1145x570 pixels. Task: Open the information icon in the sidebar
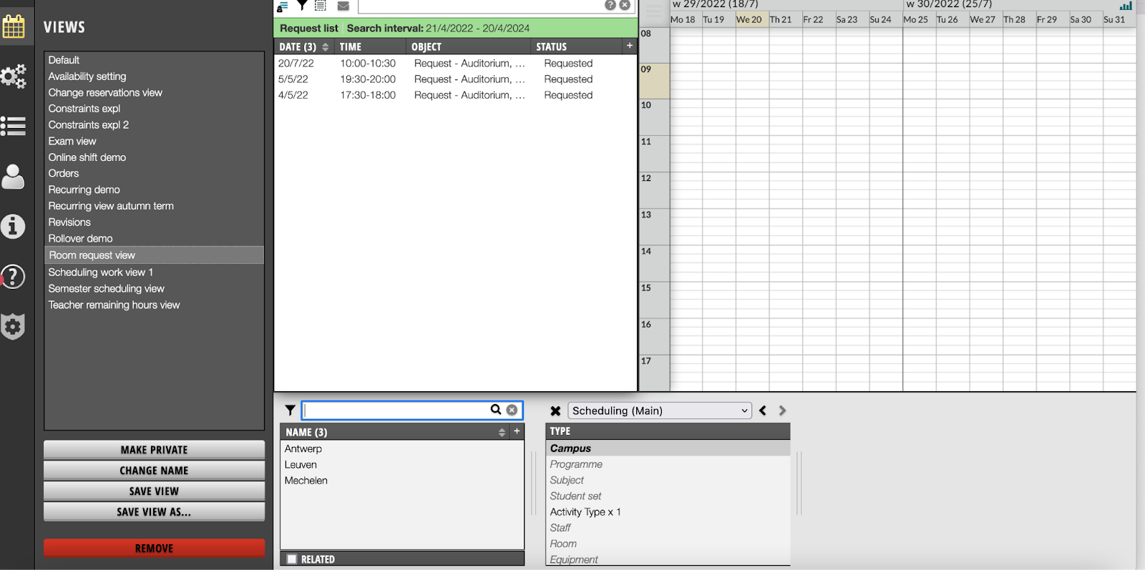coord(13,226)
